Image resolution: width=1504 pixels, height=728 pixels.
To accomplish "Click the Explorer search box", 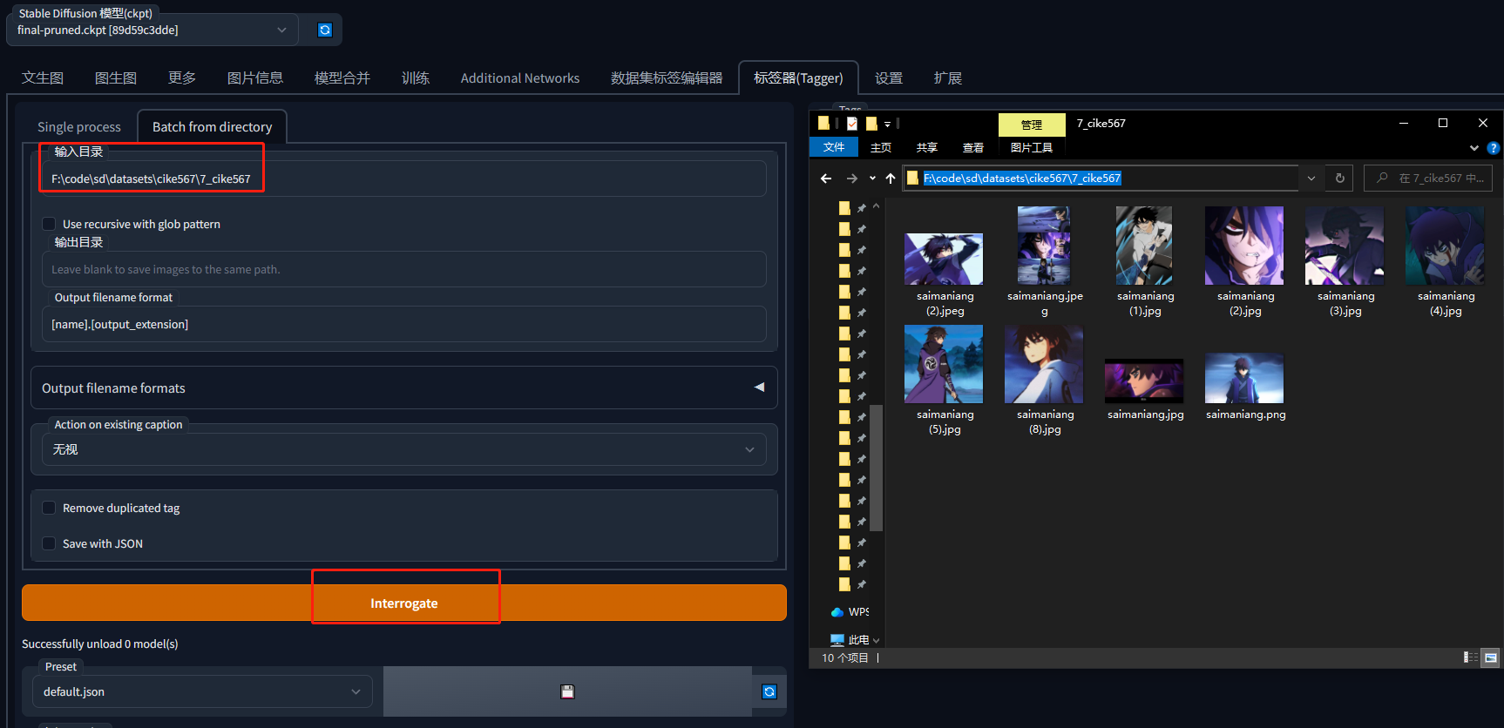I will point(1428,179).
